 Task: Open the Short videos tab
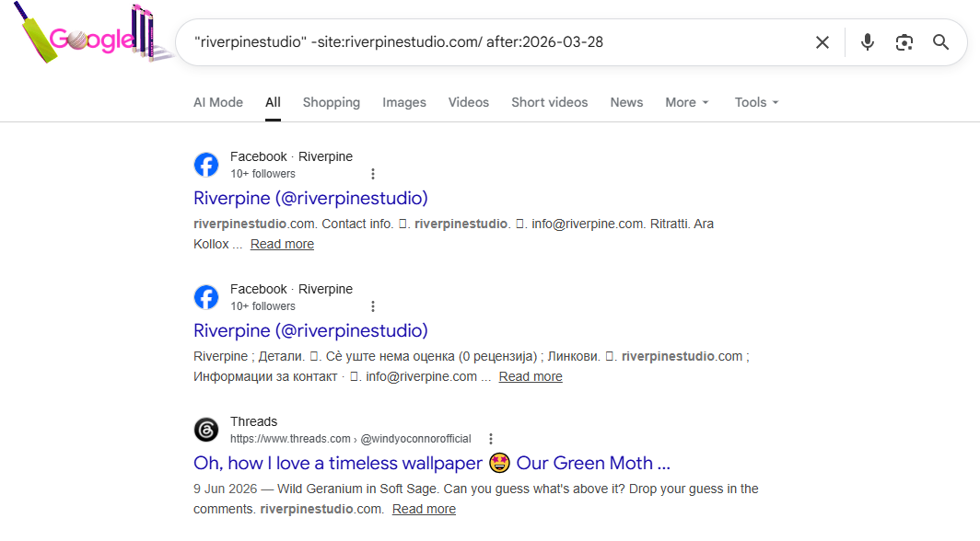[549, 102]
